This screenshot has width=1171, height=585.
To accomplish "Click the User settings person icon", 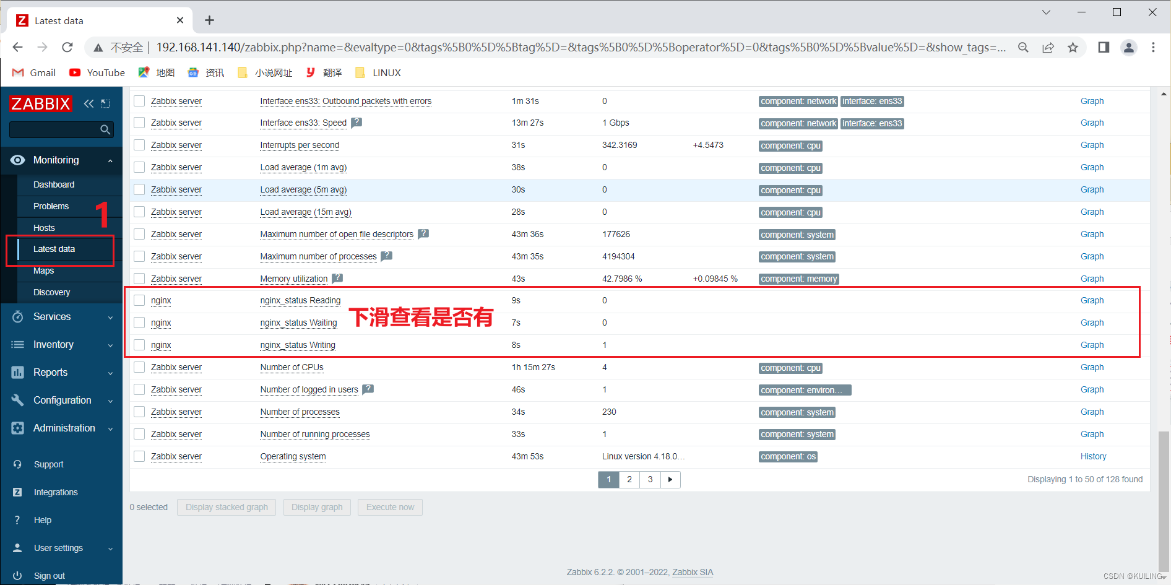I will (x=17, y=548).
